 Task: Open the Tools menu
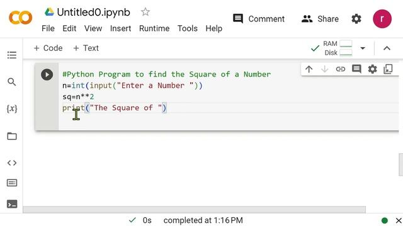[188, 28]
